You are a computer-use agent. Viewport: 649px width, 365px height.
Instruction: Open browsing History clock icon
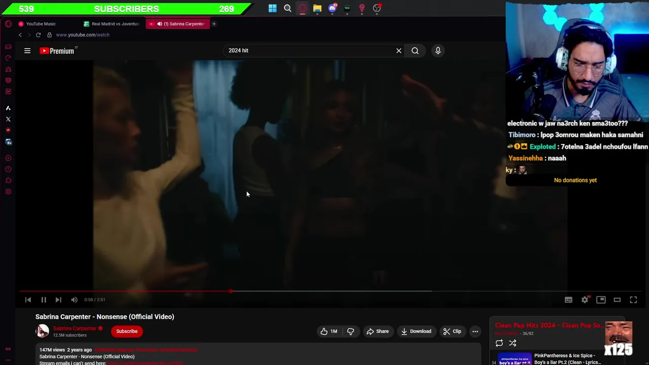coord(8,169)
